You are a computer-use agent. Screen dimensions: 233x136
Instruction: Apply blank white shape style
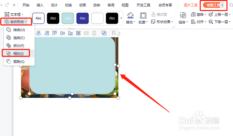(97, 18)
